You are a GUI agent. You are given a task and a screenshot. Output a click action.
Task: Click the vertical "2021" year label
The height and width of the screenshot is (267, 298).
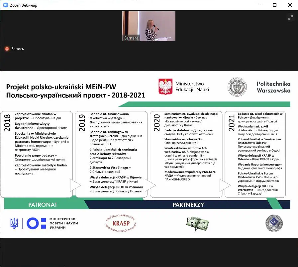coord(232,123)
